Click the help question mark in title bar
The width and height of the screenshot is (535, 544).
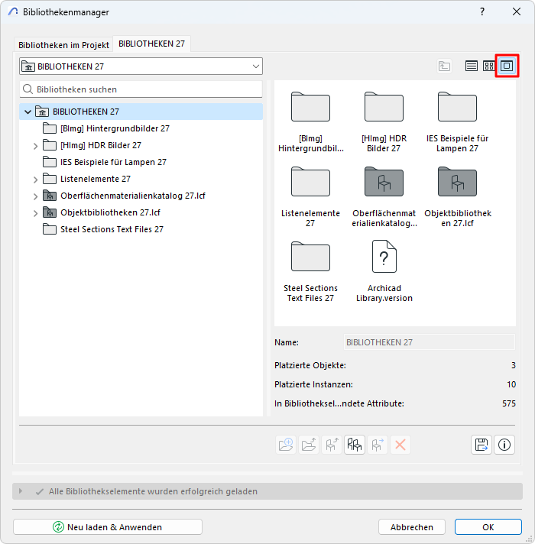pyautogui.click(x=482, y=11)
